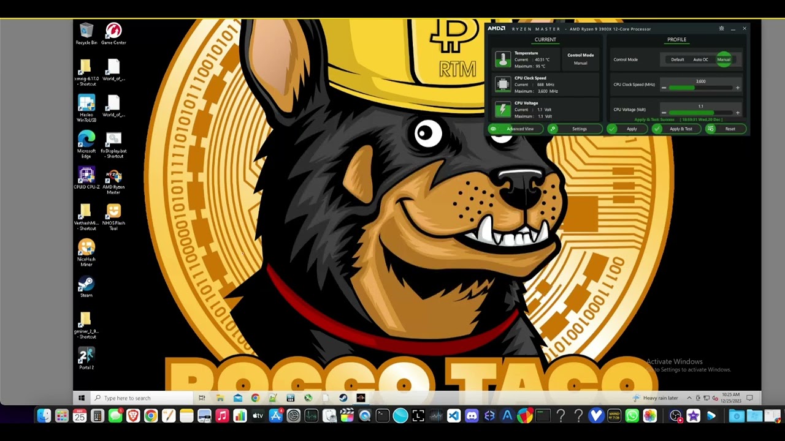The height and width of the screenshot is (441, 785).
Task: Open OBS from the macOS dock
Action: [675, 416]
